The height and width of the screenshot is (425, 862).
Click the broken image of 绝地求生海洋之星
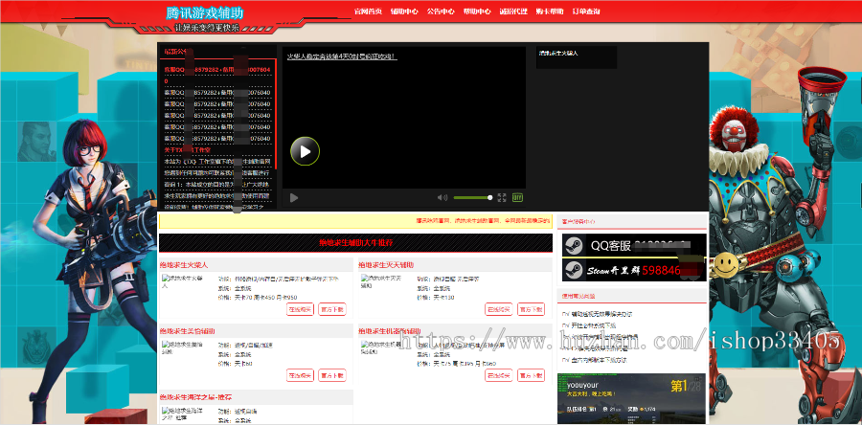(x=183, y=413)
